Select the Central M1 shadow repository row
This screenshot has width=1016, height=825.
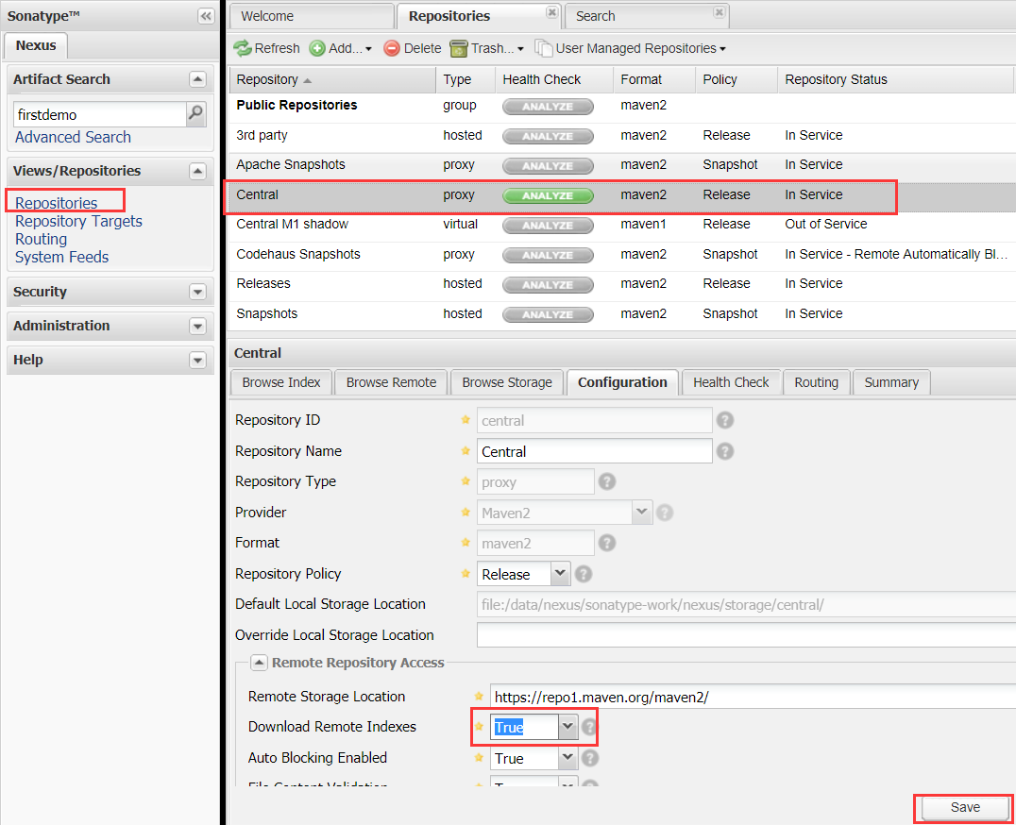click(622, 225)
